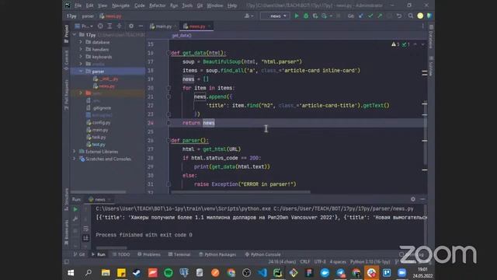
Task: Open the Pull Requests side panel
Action: pos(66,95)
